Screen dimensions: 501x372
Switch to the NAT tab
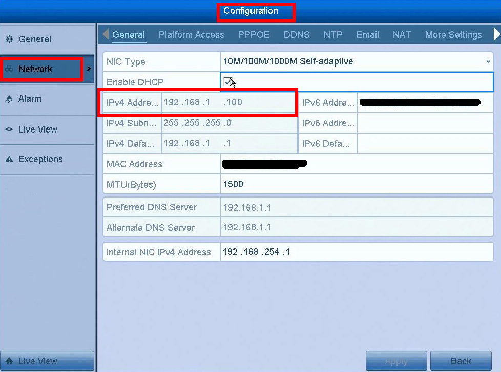[x=402, y=34]
